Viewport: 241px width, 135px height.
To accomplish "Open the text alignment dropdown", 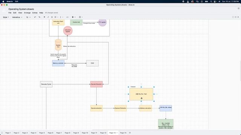I will point(56,17).
